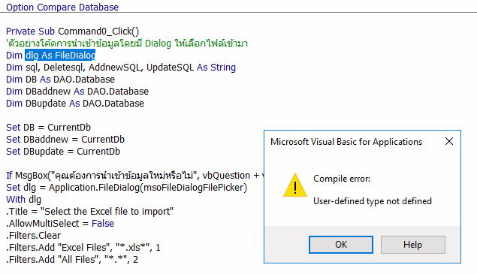Click the yellow warning triangle icon
The height and width of the screenshot is (274, 477).
pos(294,185)
